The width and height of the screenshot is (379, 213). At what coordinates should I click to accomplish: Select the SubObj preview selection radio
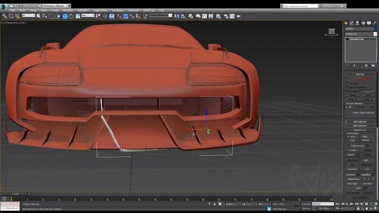[x=355, y=107]
